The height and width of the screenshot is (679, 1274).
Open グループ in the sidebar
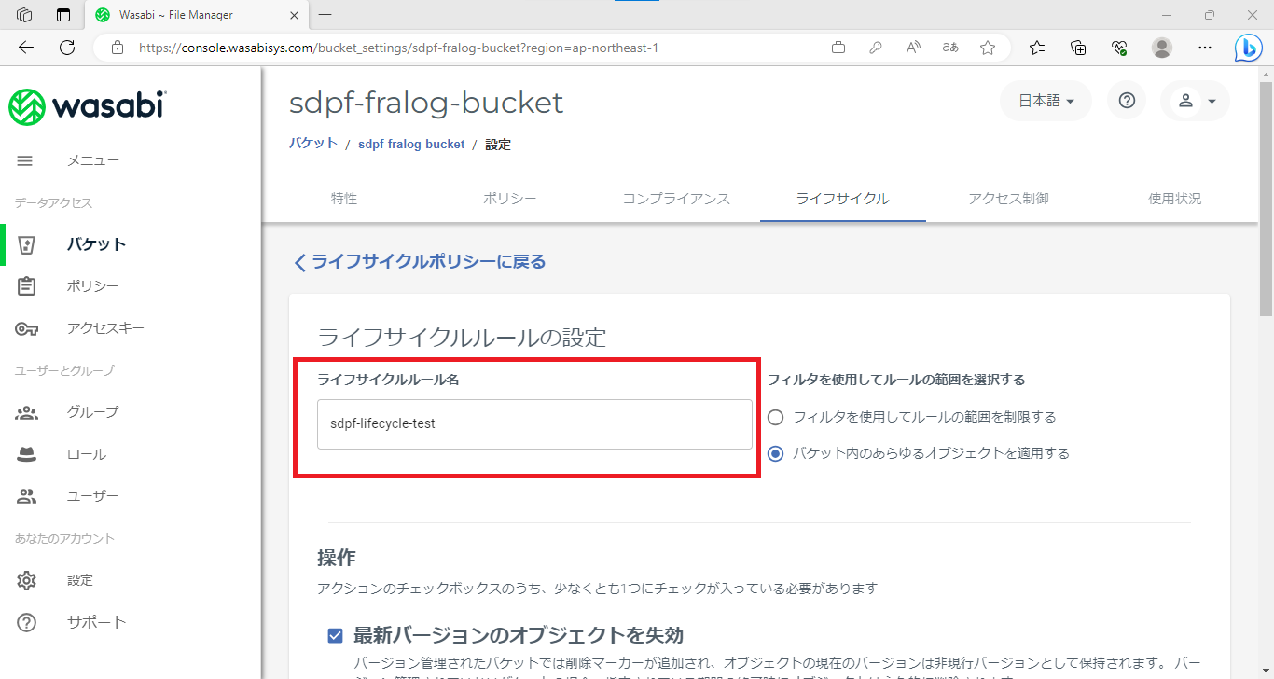click(x=92, y=412)
